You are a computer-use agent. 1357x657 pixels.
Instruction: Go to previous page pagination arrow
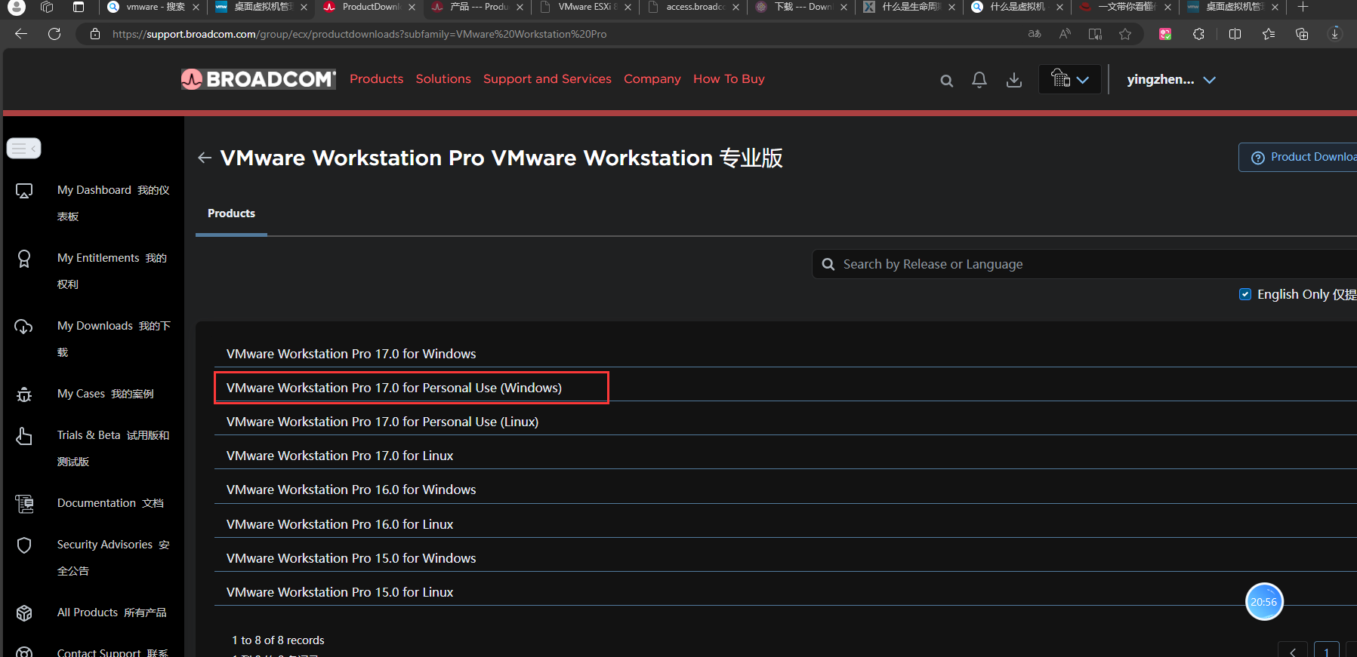[x=1293, y=651]
